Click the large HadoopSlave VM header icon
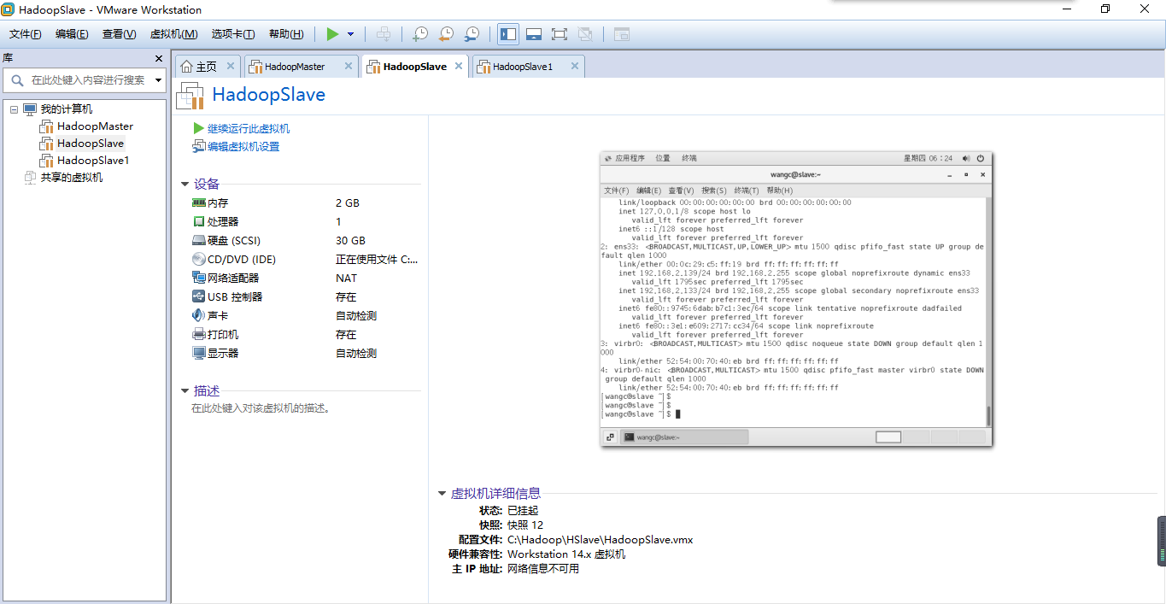 (190, 96)
